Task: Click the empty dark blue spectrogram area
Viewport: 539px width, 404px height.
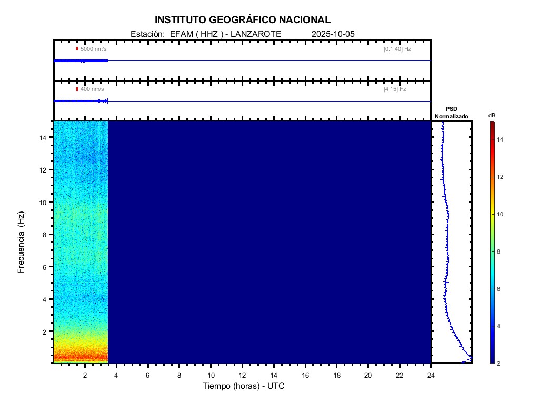Action: (268, 242)
